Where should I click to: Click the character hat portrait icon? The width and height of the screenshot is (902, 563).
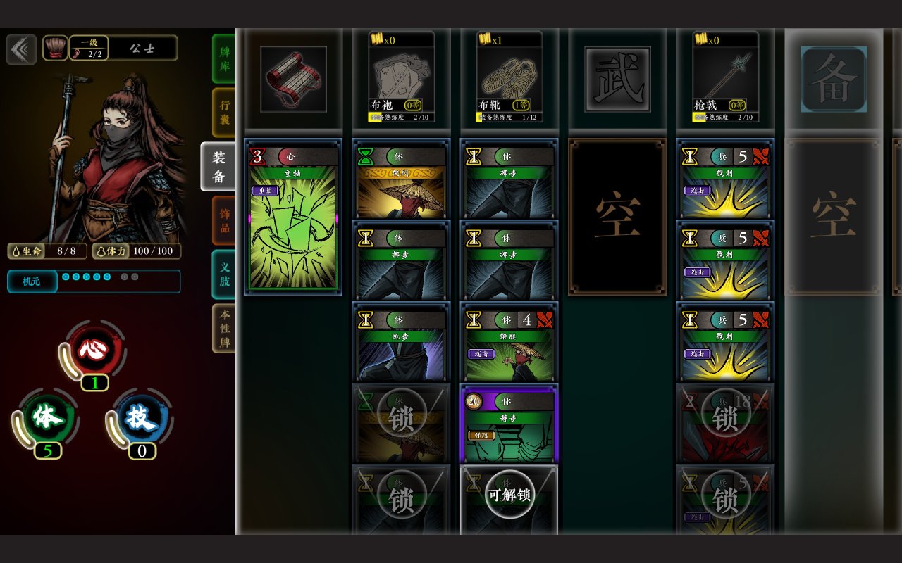coord(55,48)
